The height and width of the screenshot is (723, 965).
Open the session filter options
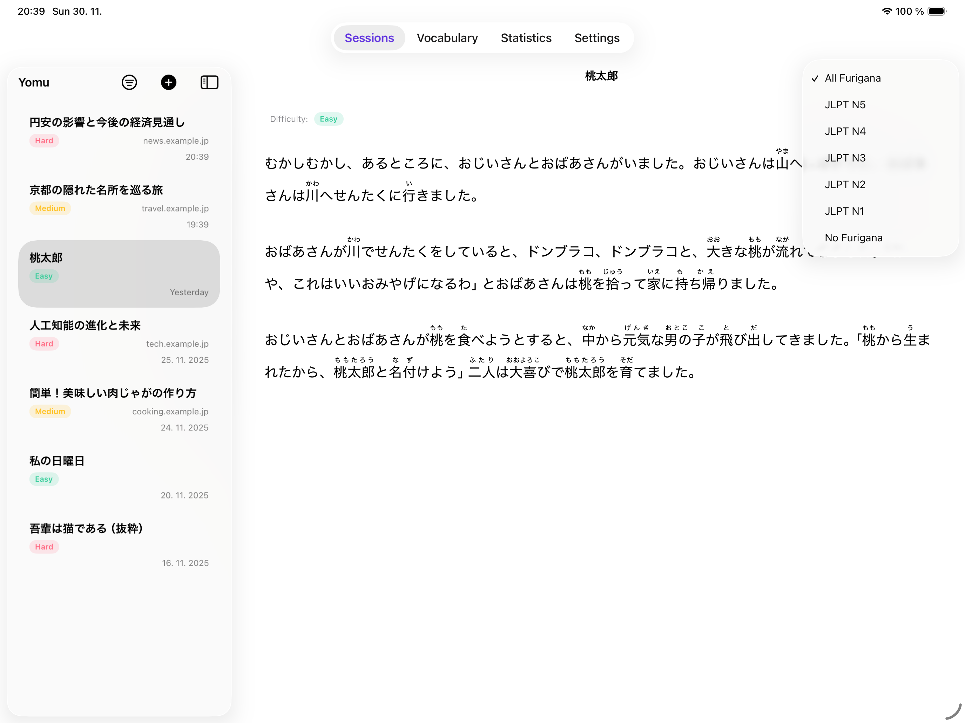(x=129, y=82)
